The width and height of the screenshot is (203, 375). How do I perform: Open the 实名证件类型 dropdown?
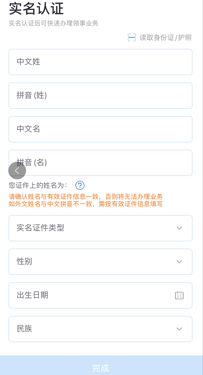pos(100,228)
